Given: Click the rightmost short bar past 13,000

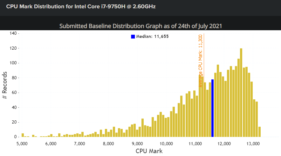Looking at the screenshot, I should [x=259, y=132].
